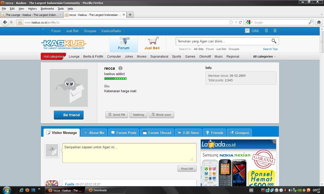Click the Stalking button
324x194 pixels.
[138, 115]
